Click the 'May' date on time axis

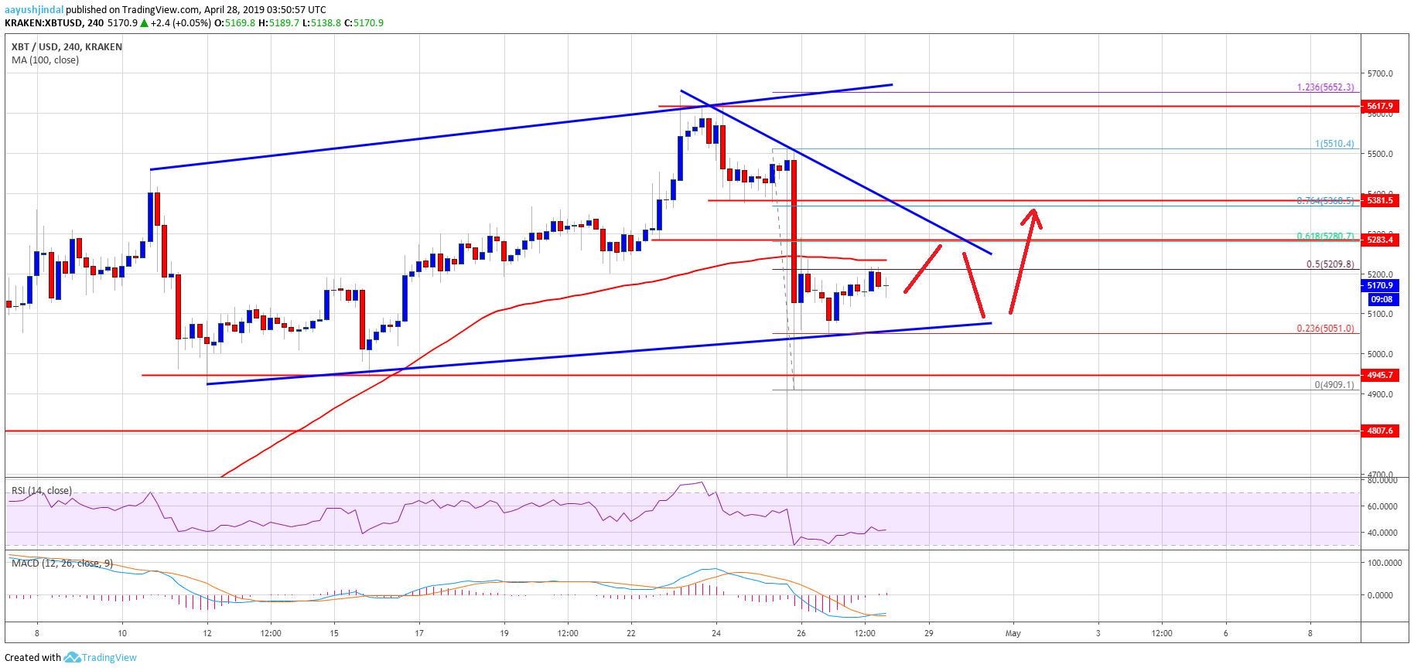(1013, 634)
